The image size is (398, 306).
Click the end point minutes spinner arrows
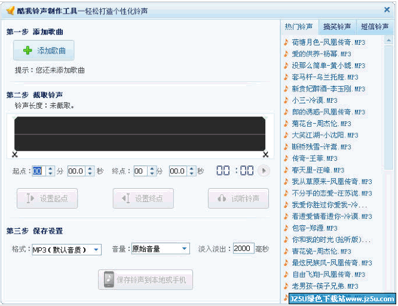pyautogui.click(x=152, y=171)
